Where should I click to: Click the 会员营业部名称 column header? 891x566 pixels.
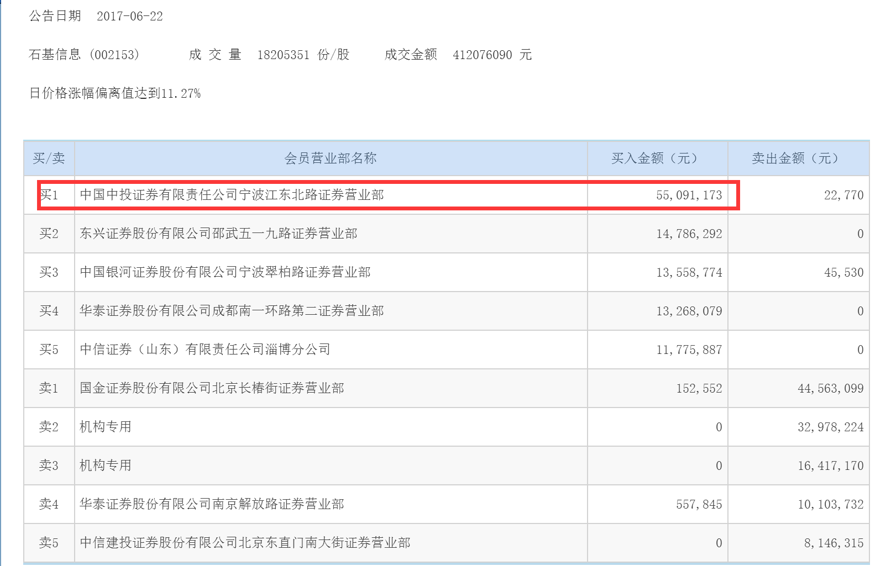330,158
